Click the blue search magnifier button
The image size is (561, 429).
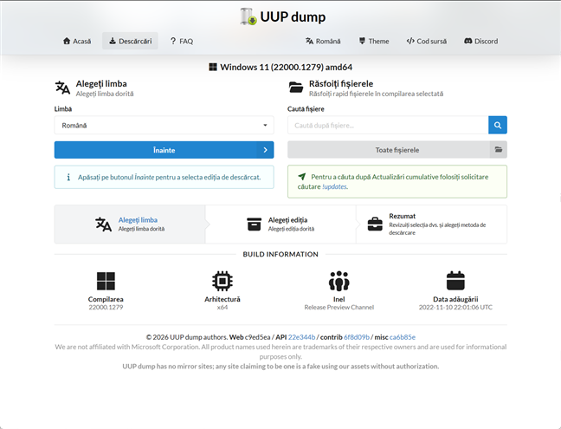(497, 126)
